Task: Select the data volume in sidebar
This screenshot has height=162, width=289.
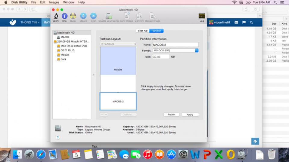Action: [x=72, y=59]
